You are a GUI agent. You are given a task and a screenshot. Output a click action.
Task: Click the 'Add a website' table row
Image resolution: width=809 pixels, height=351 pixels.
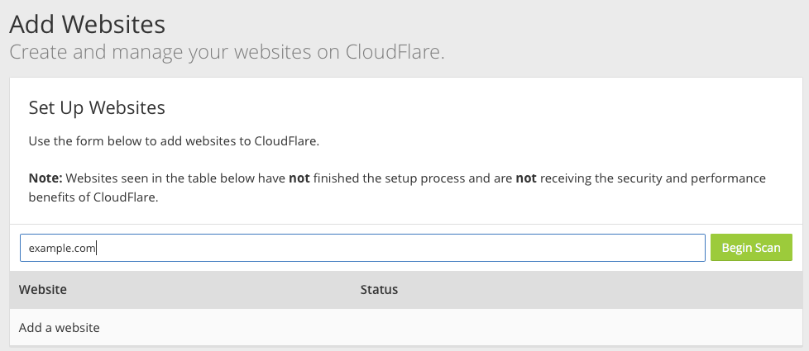(60, 328)
